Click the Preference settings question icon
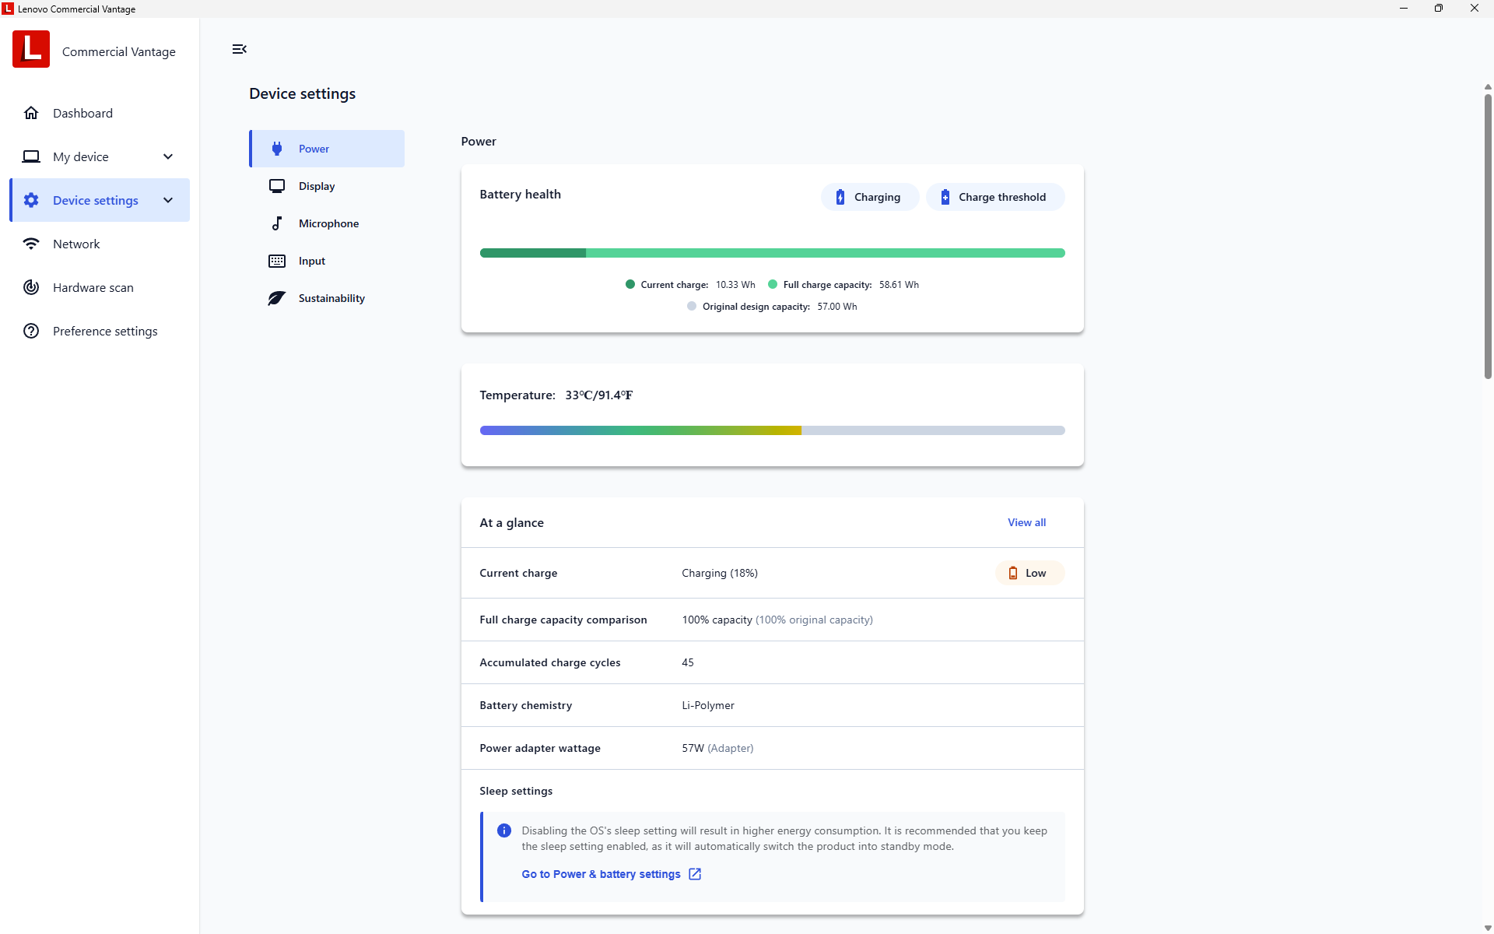 click(31, 331)
